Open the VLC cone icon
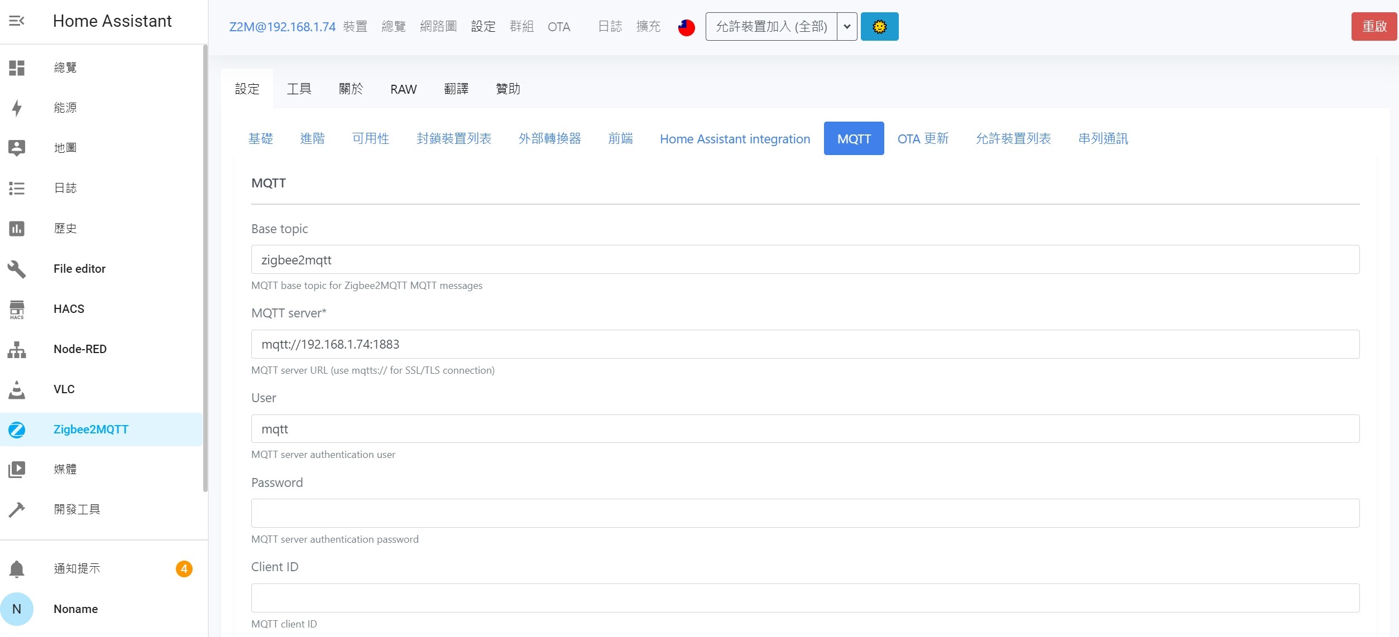The width and height of the screenshot is (1399, 637). click(17, 389)
